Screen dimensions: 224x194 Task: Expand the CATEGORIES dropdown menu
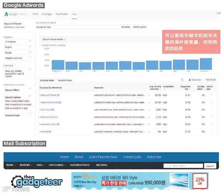point(57,165)
